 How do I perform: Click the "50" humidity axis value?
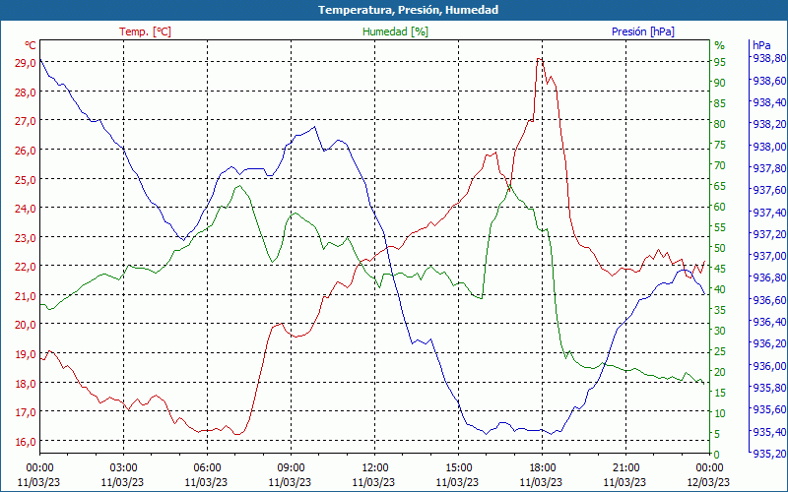[720, 248]
